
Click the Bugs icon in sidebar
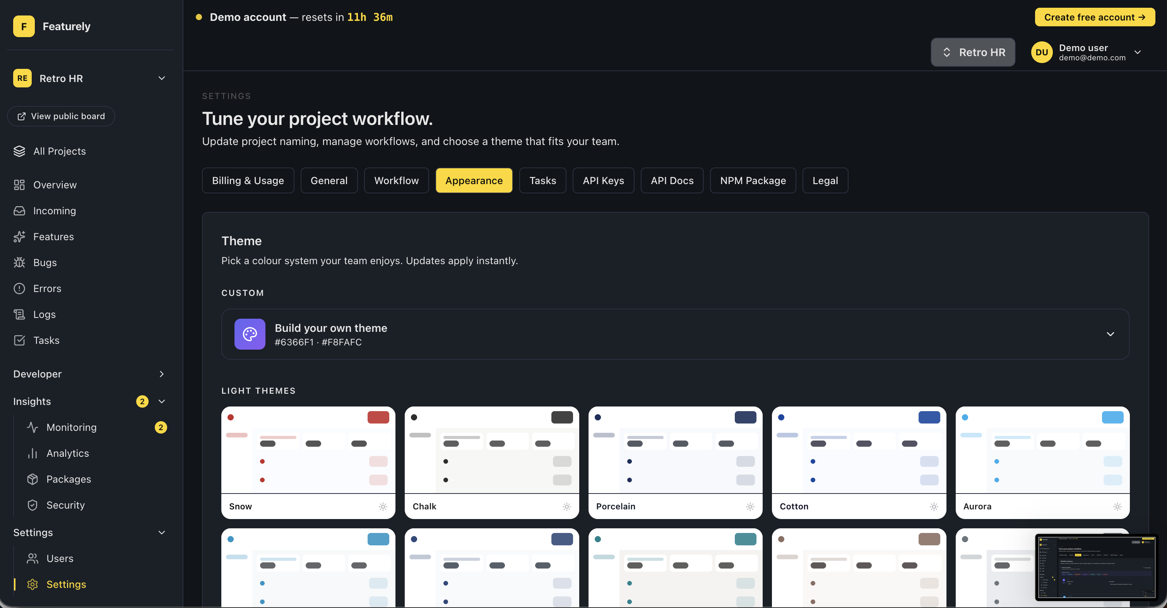(19, 263)
